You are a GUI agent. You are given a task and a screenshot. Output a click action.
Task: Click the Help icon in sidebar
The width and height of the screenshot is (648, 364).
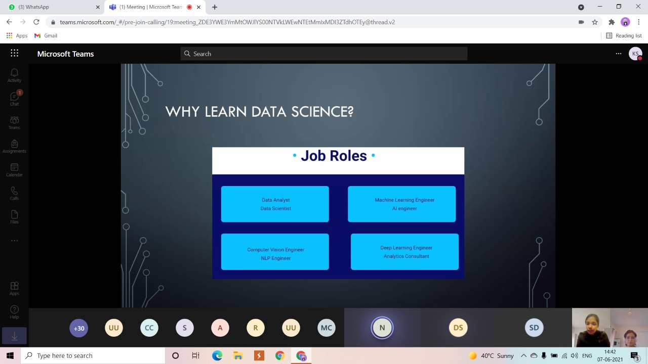(x=14, y=312)
